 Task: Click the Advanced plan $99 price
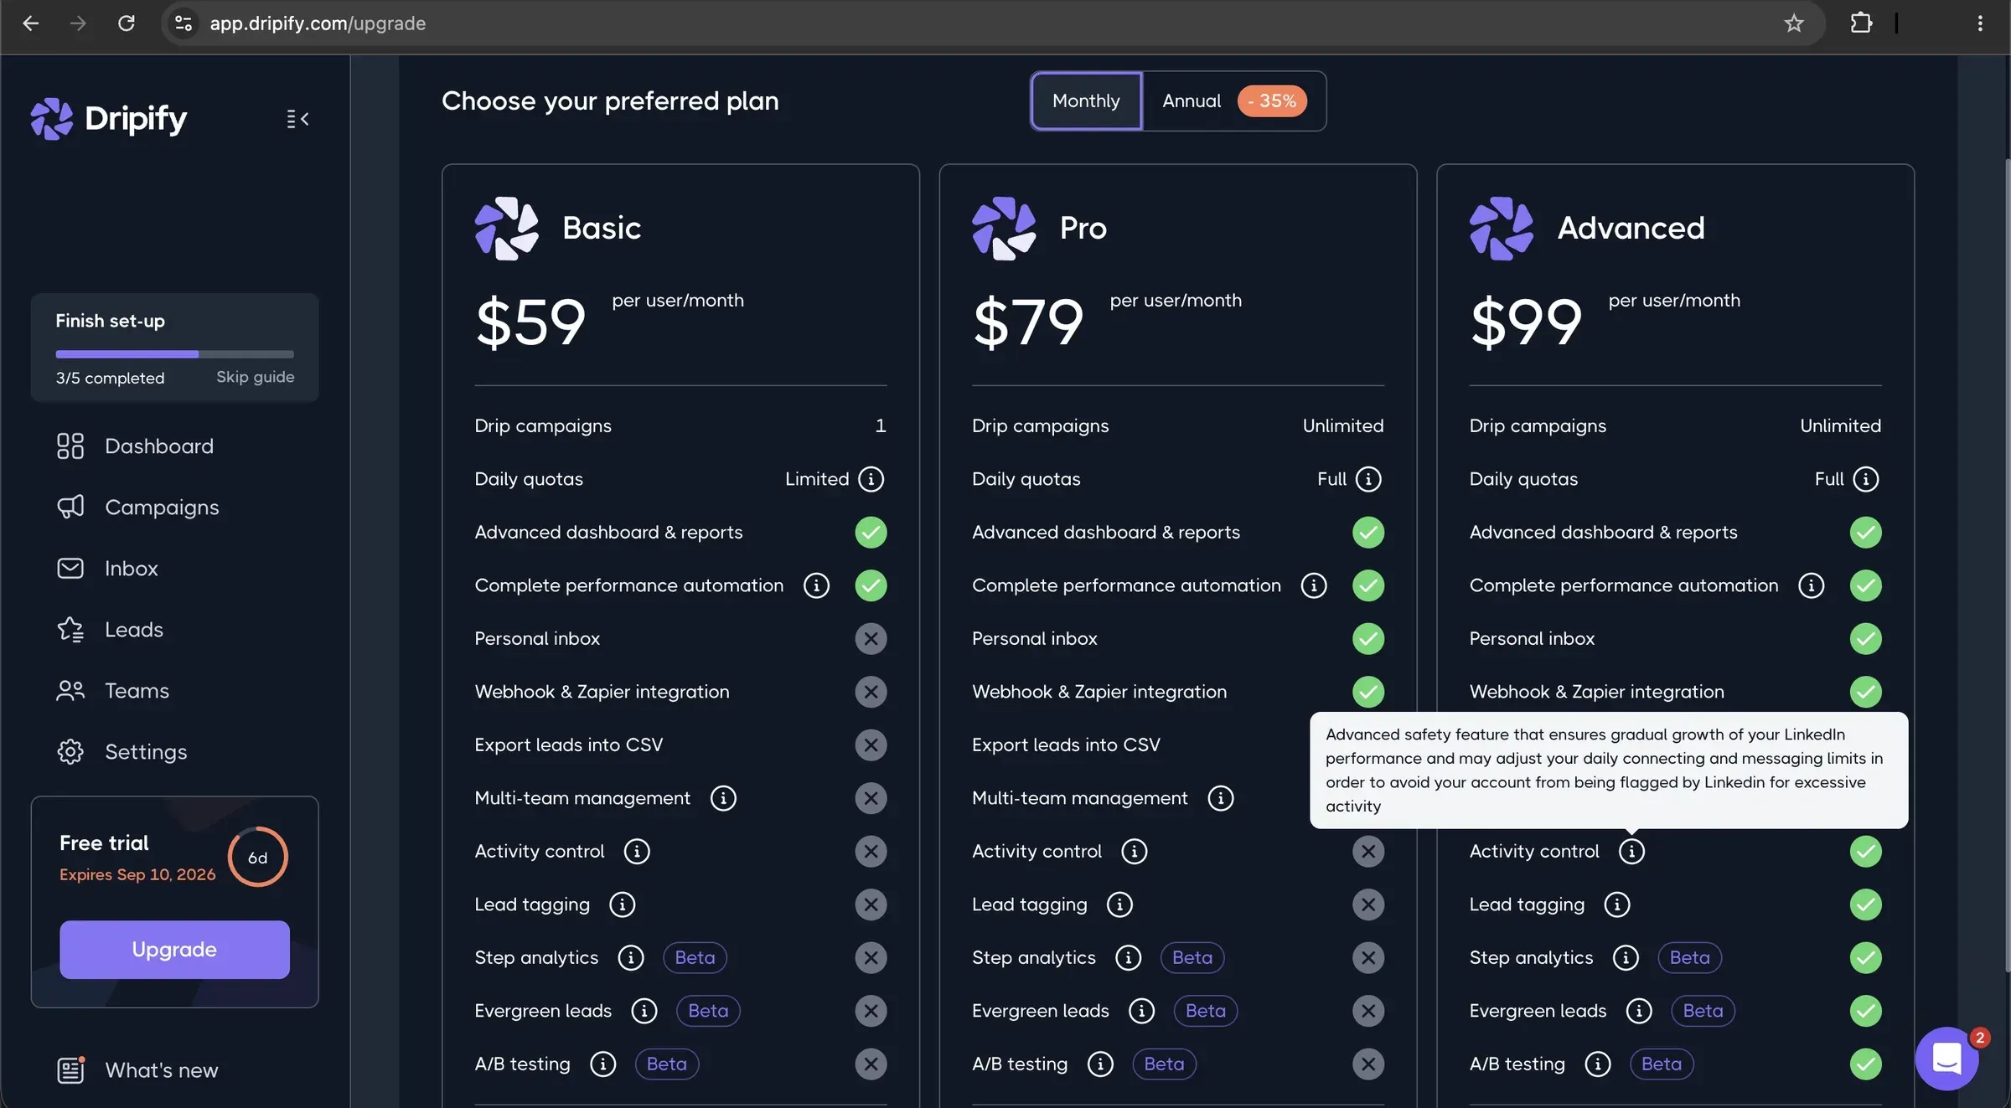click(1526, 322)
